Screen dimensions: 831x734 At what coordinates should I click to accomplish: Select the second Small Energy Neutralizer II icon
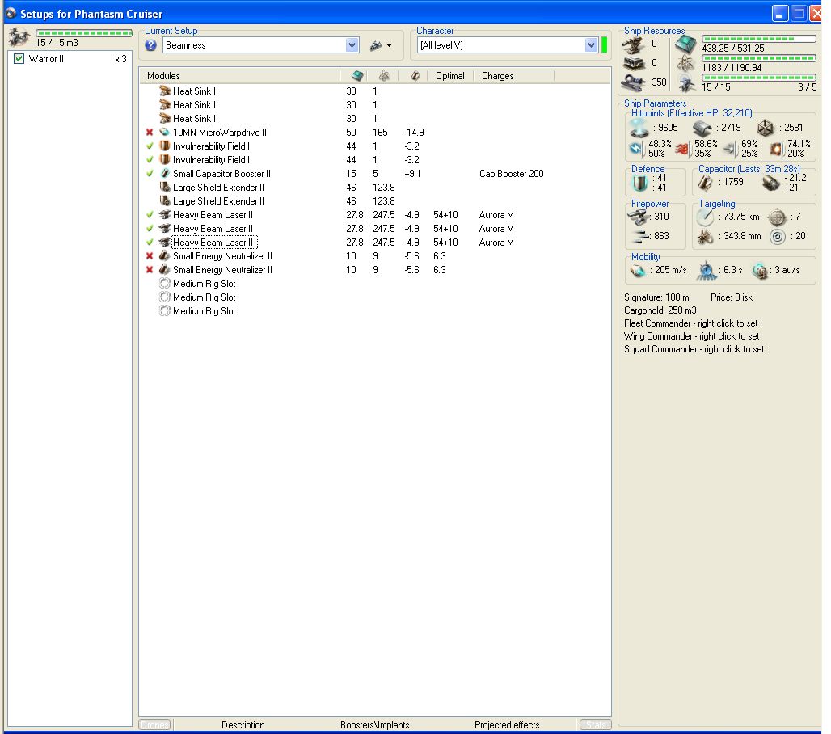[165, 270]
